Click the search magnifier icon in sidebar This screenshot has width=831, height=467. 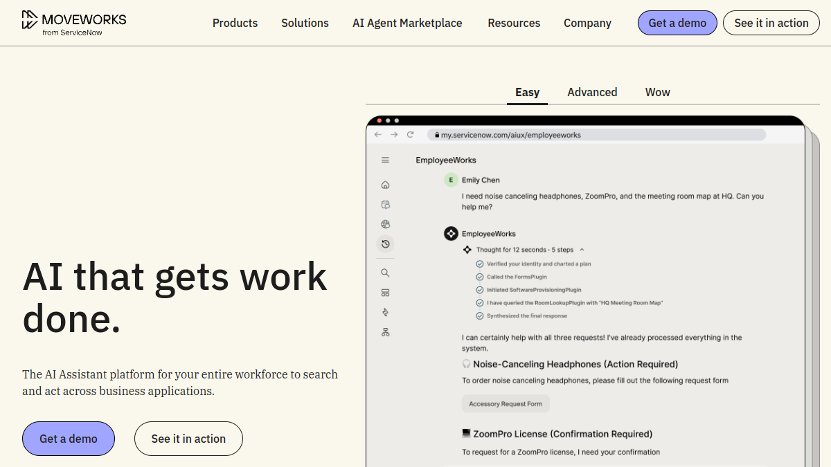tap(386, 273)
